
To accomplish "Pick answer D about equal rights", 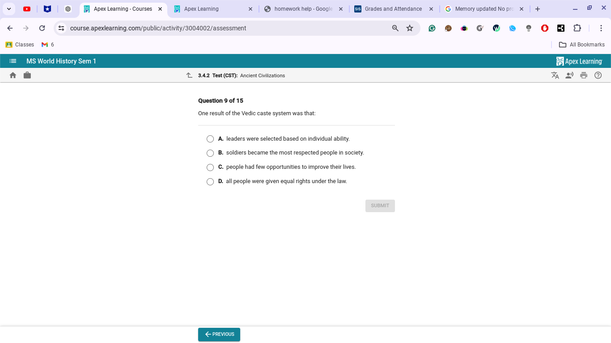I will (210, 182).
